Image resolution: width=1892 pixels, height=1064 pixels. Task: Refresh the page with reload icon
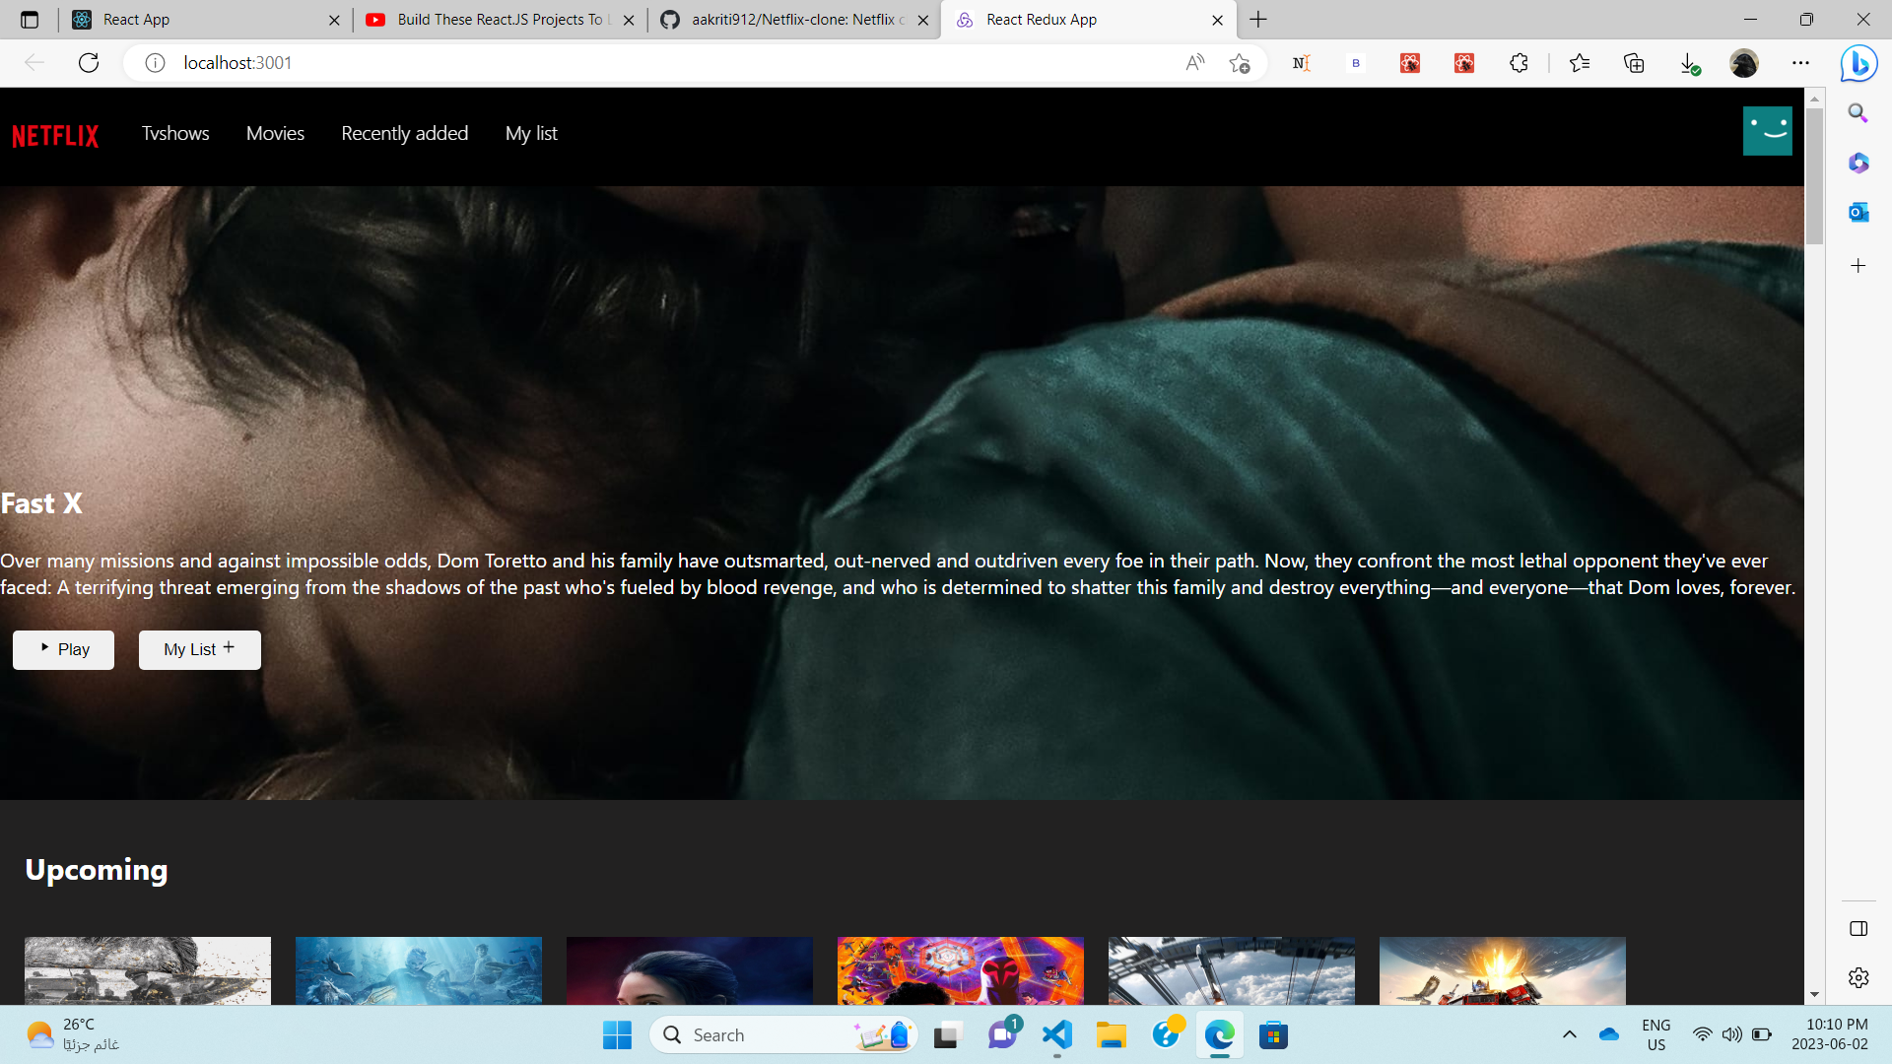[x=89, y=63]
